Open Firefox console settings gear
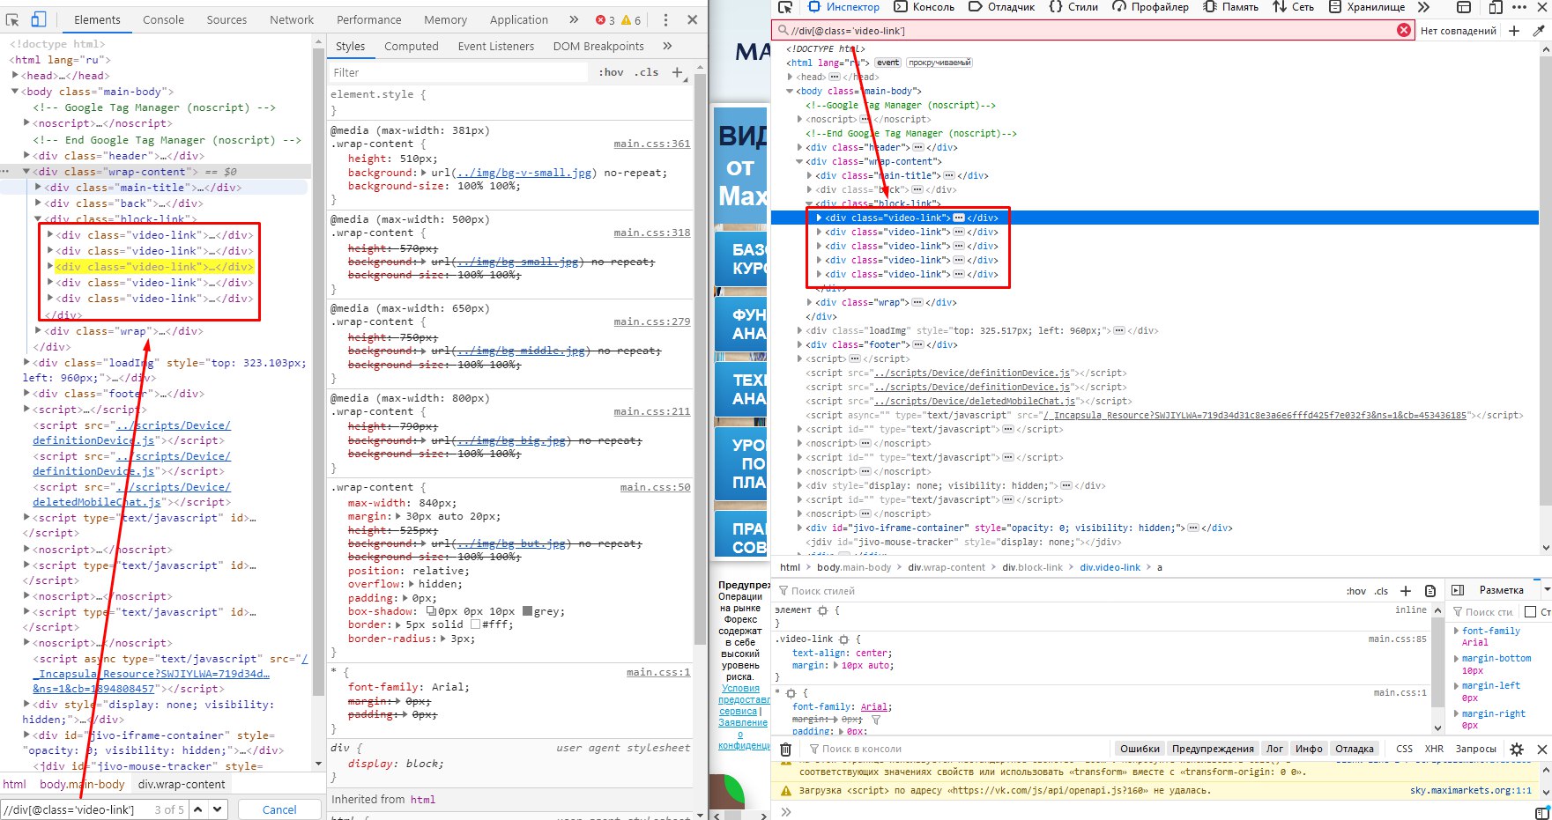 pyautogui.click(x=1517, y=749)
